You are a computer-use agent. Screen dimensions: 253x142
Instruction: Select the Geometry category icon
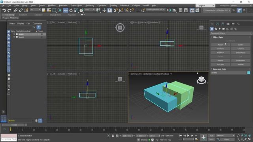[212, 29]
